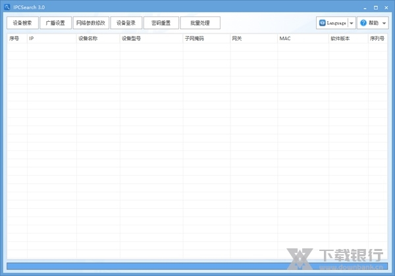Click the 设备搜索 button

point(22,23)
